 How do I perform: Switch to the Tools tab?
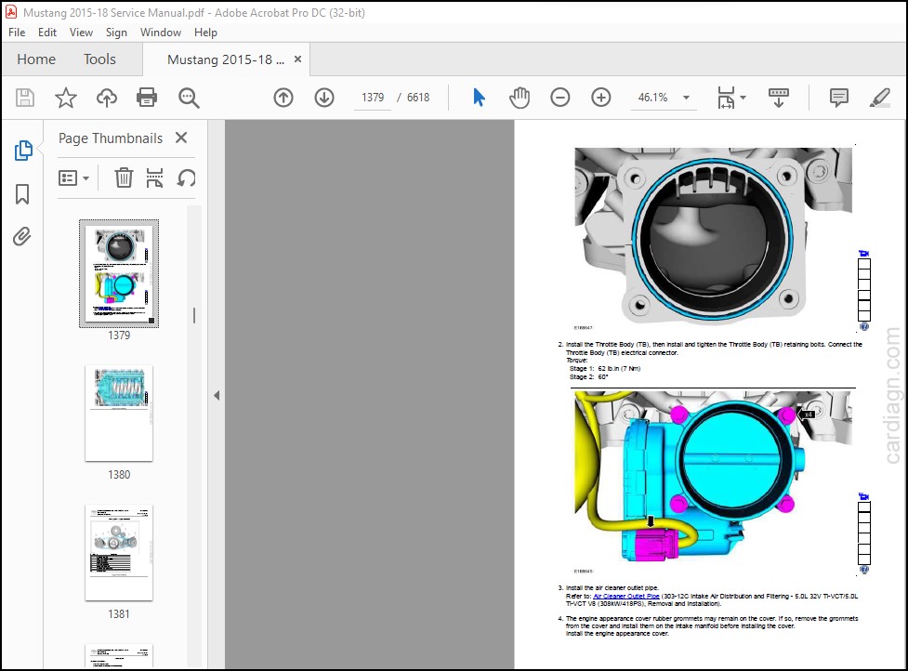pyautogui.click(x=99, y=59)
